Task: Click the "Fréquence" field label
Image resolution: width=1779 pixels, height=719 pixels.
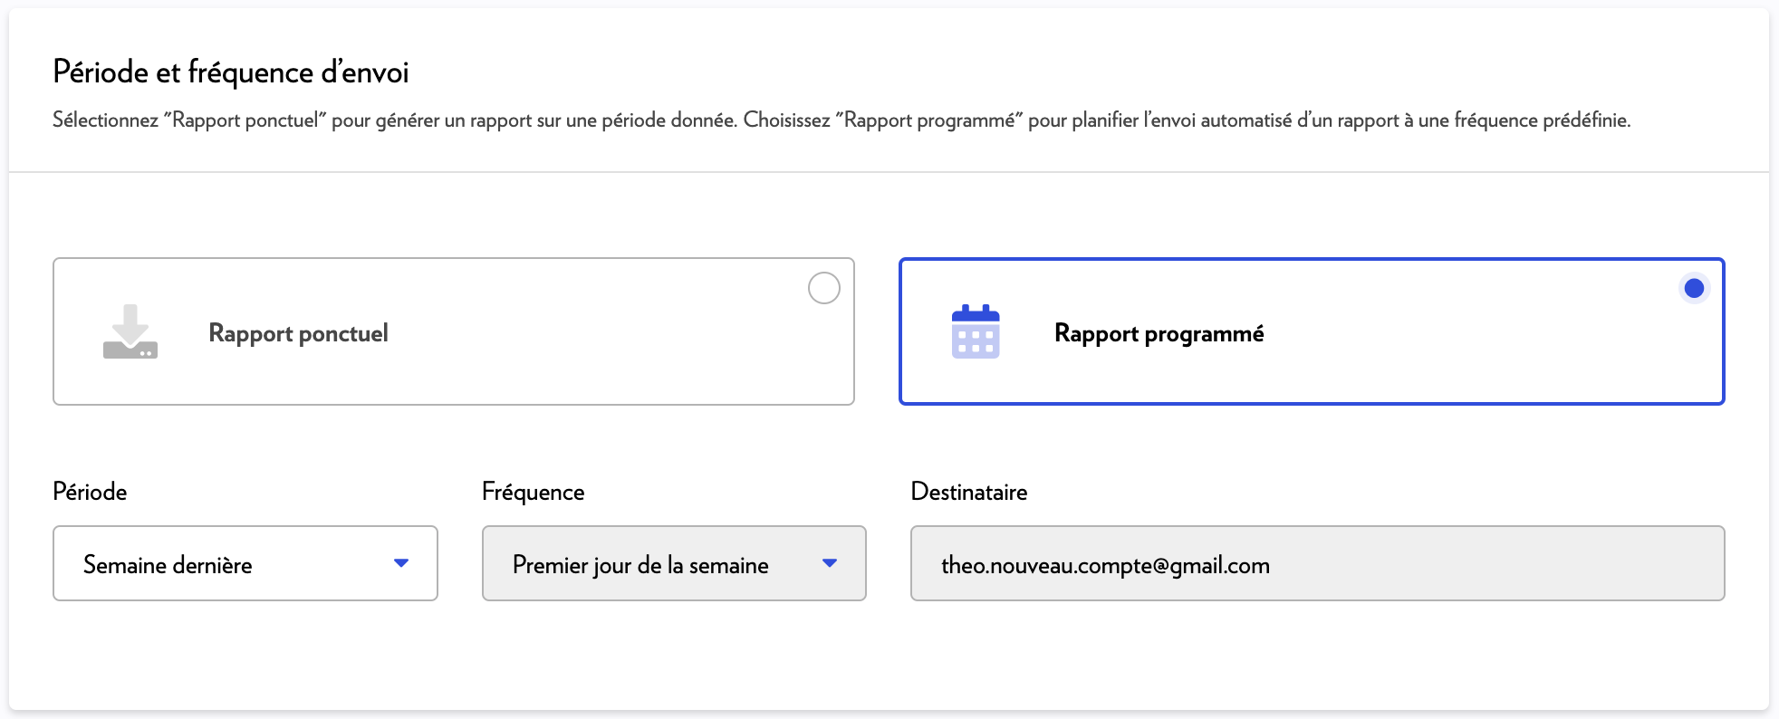Action: (533, 492)
